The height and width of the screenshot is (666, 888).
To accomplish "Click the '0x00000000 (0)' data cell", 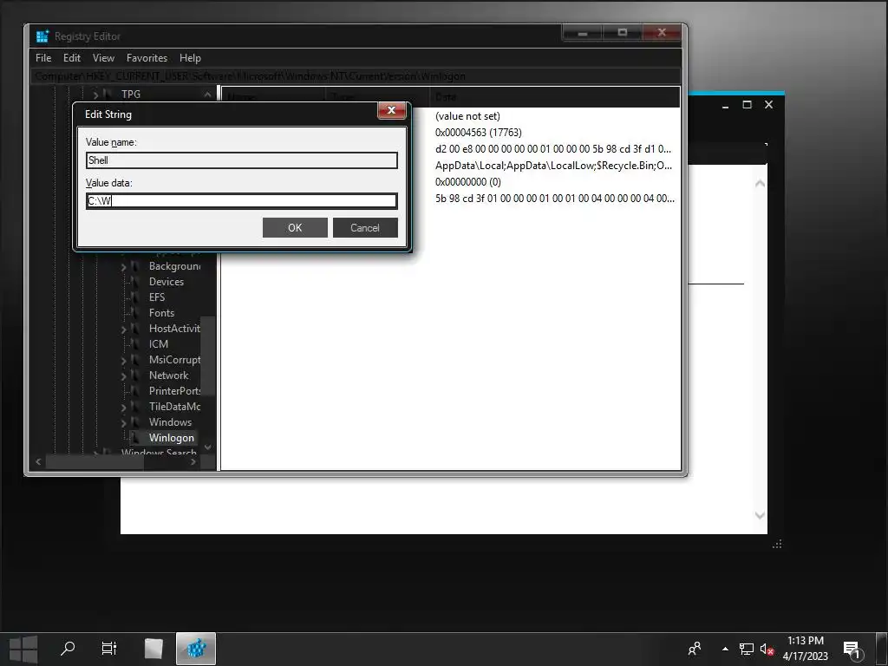I will tap(467, 182).
